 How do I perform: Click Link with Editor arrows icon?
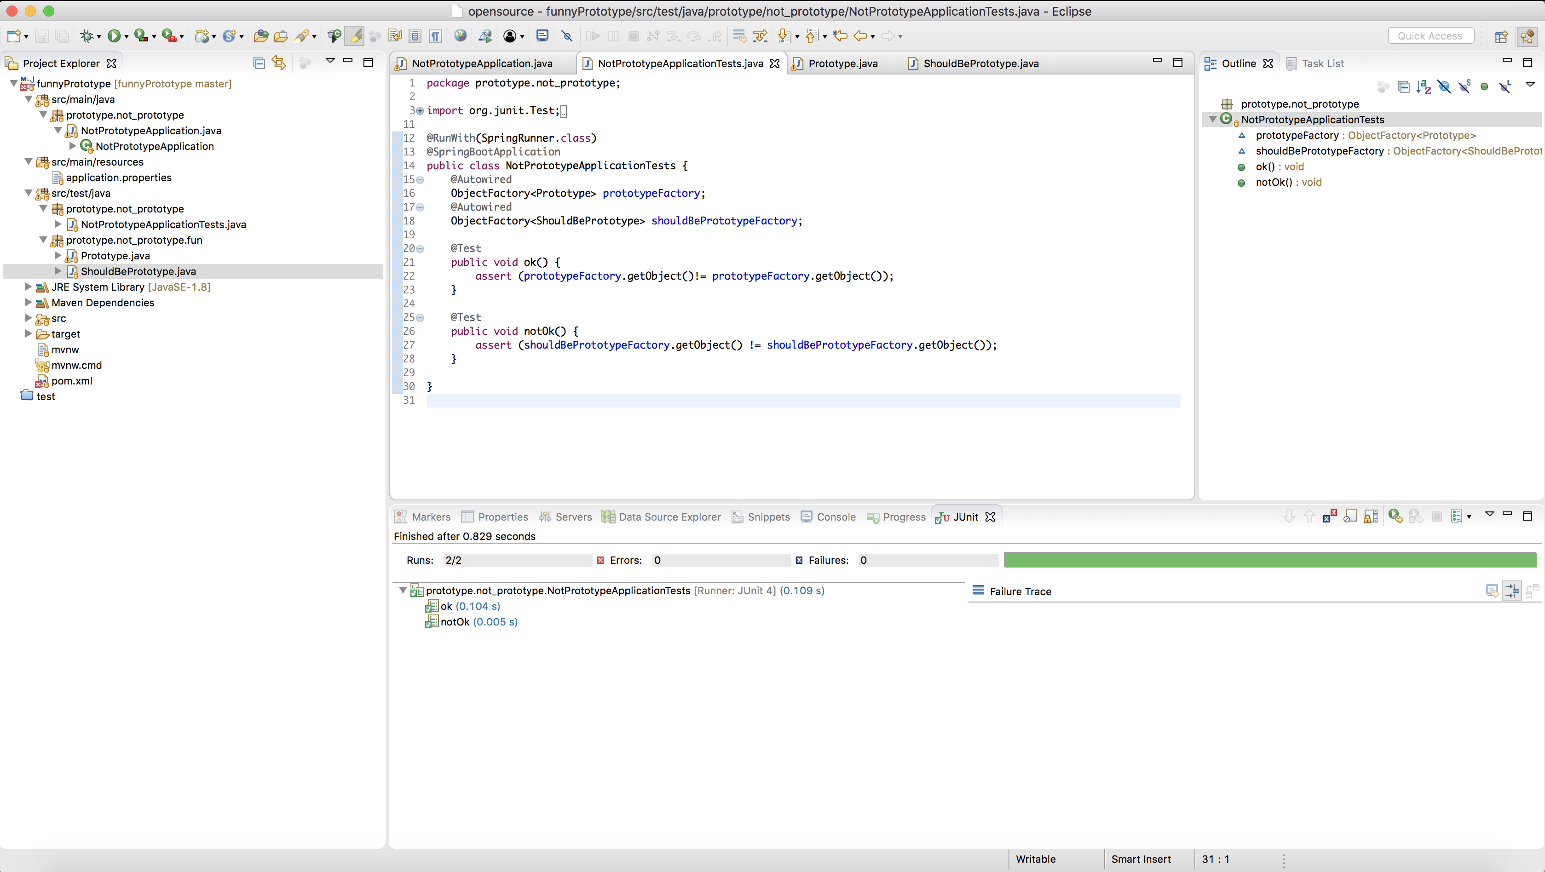point(279,63)
